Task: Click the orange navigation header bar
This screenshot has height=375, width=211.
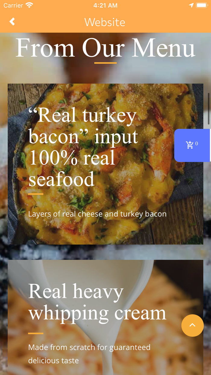Action: 105,22
